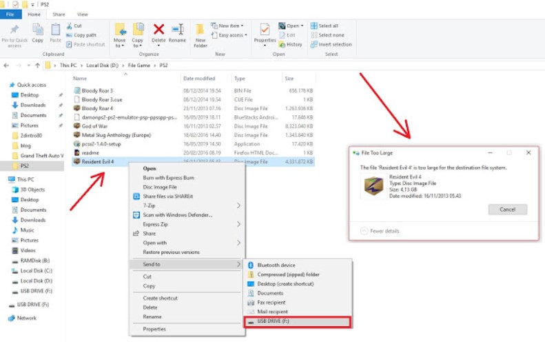Click Select all in ribbon
The image size is (545, 342).
tap(325, 26)
